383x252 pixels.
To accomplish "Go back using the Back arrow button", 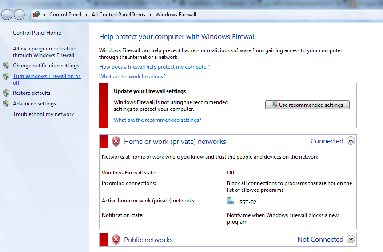I will (7, 15).
